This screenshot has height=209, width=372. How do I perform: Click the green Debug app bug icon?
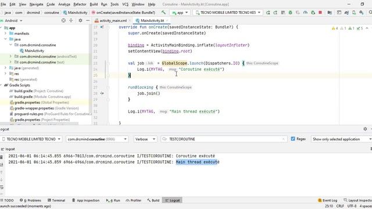290,13
